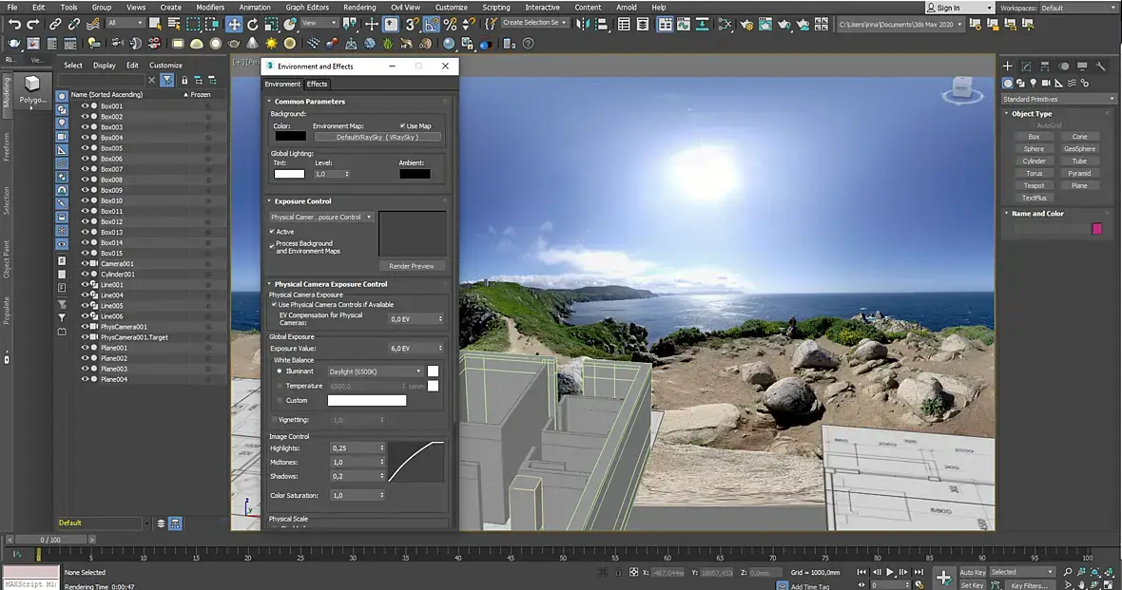1122x590 pixels.
Task: Click the Undo arrow icon
Action: click(14, 24)
